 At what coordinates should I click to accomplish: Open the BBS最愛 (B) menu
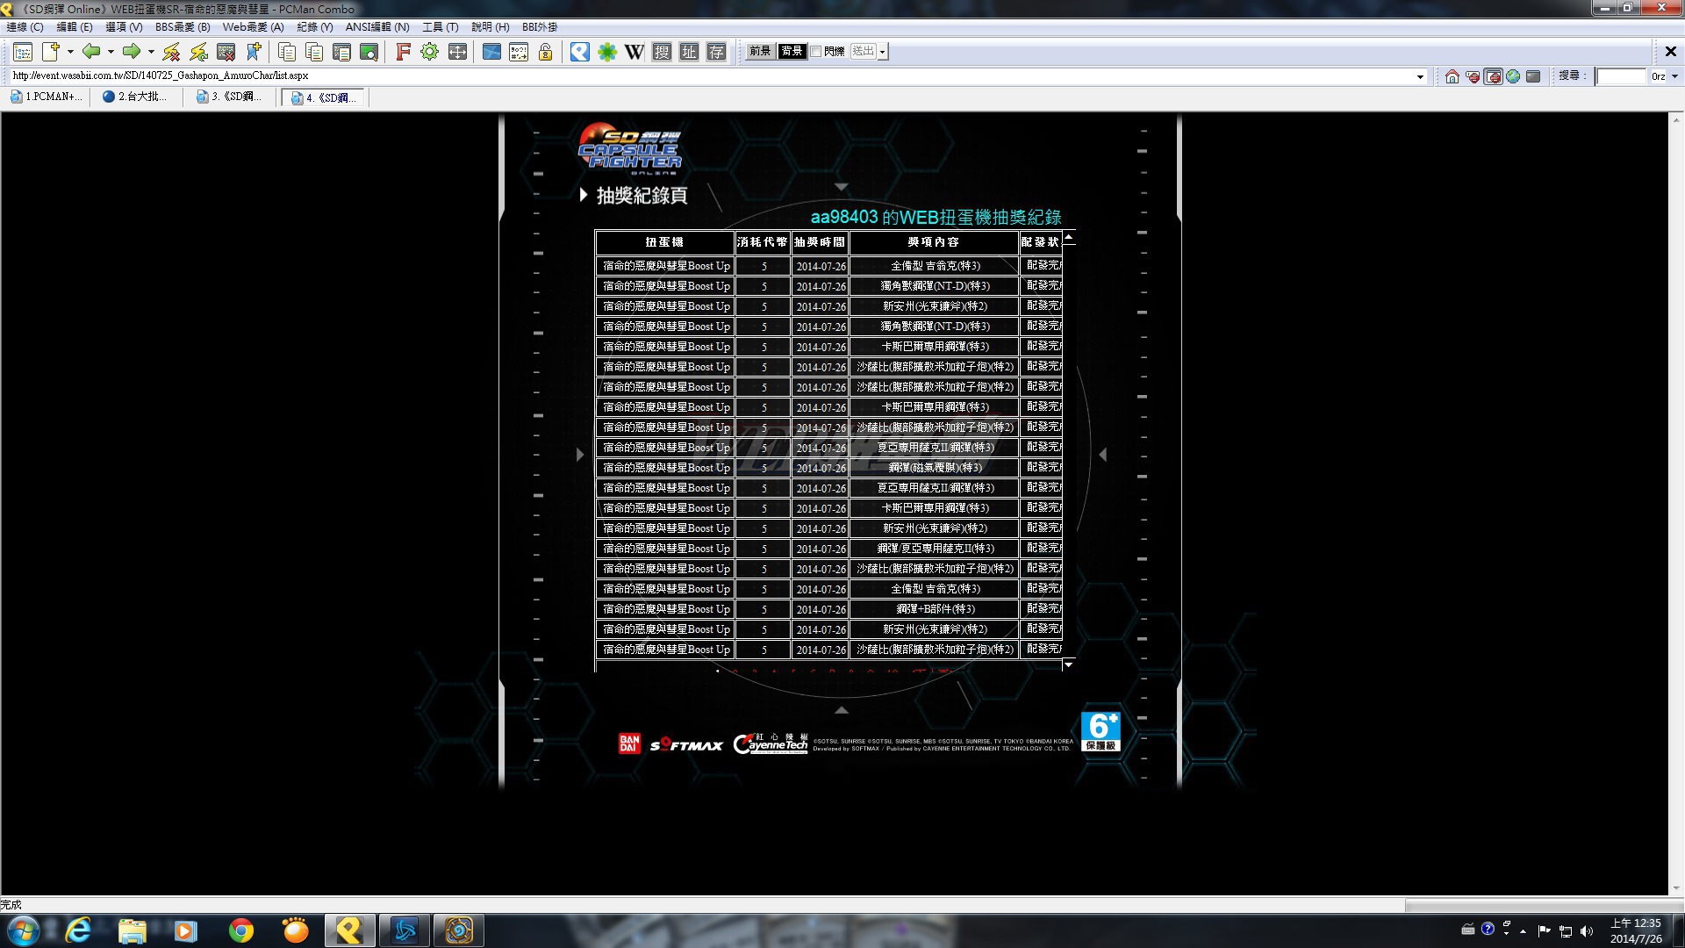[183, 27]
